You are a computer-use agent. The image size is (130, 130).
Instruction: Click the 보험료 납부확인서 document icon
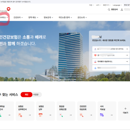[20, 115]
